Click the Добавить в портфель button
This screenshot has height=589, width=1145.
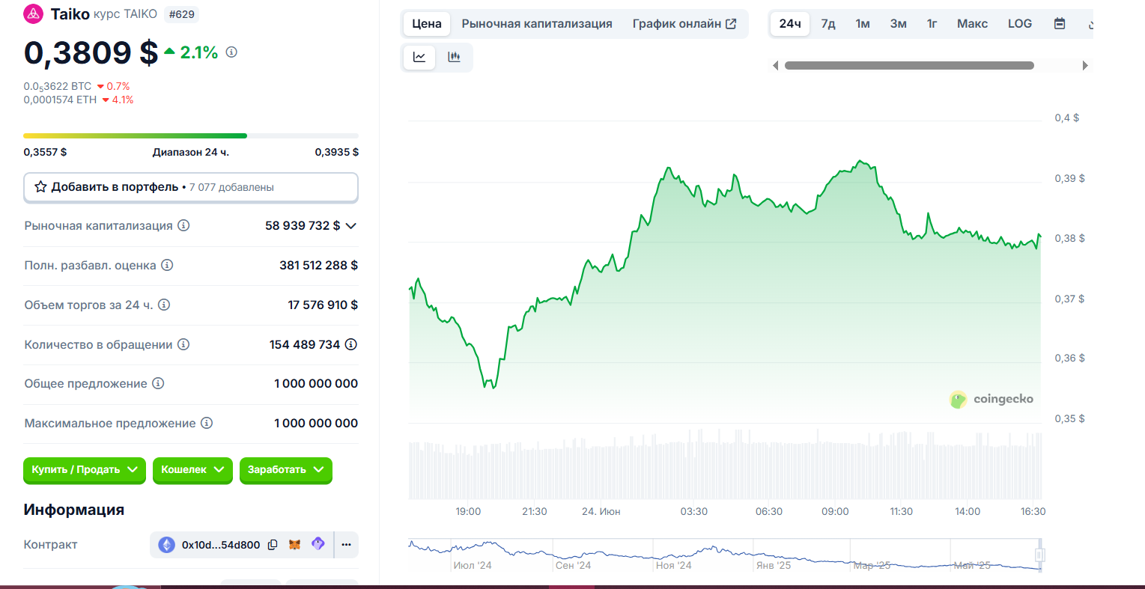pos(191,187)
